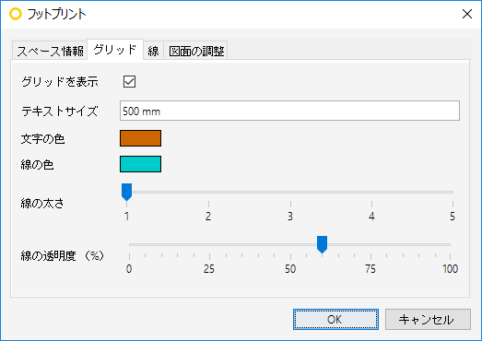Set 線の太さ slider to tick 3
Screen dimensions: 482x341
290,192
